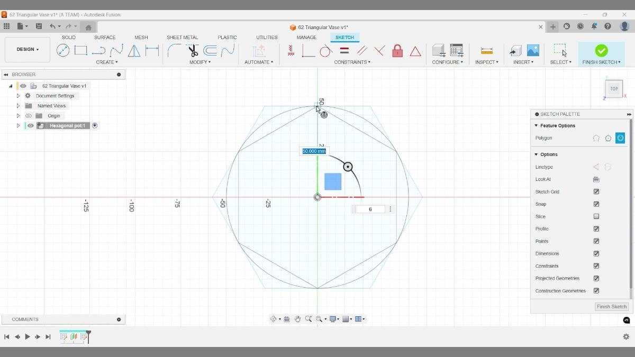This screenshot has width=635, height=357.
Task: Open the CREATE dropdown menu
Action: (x=107, y=62)
